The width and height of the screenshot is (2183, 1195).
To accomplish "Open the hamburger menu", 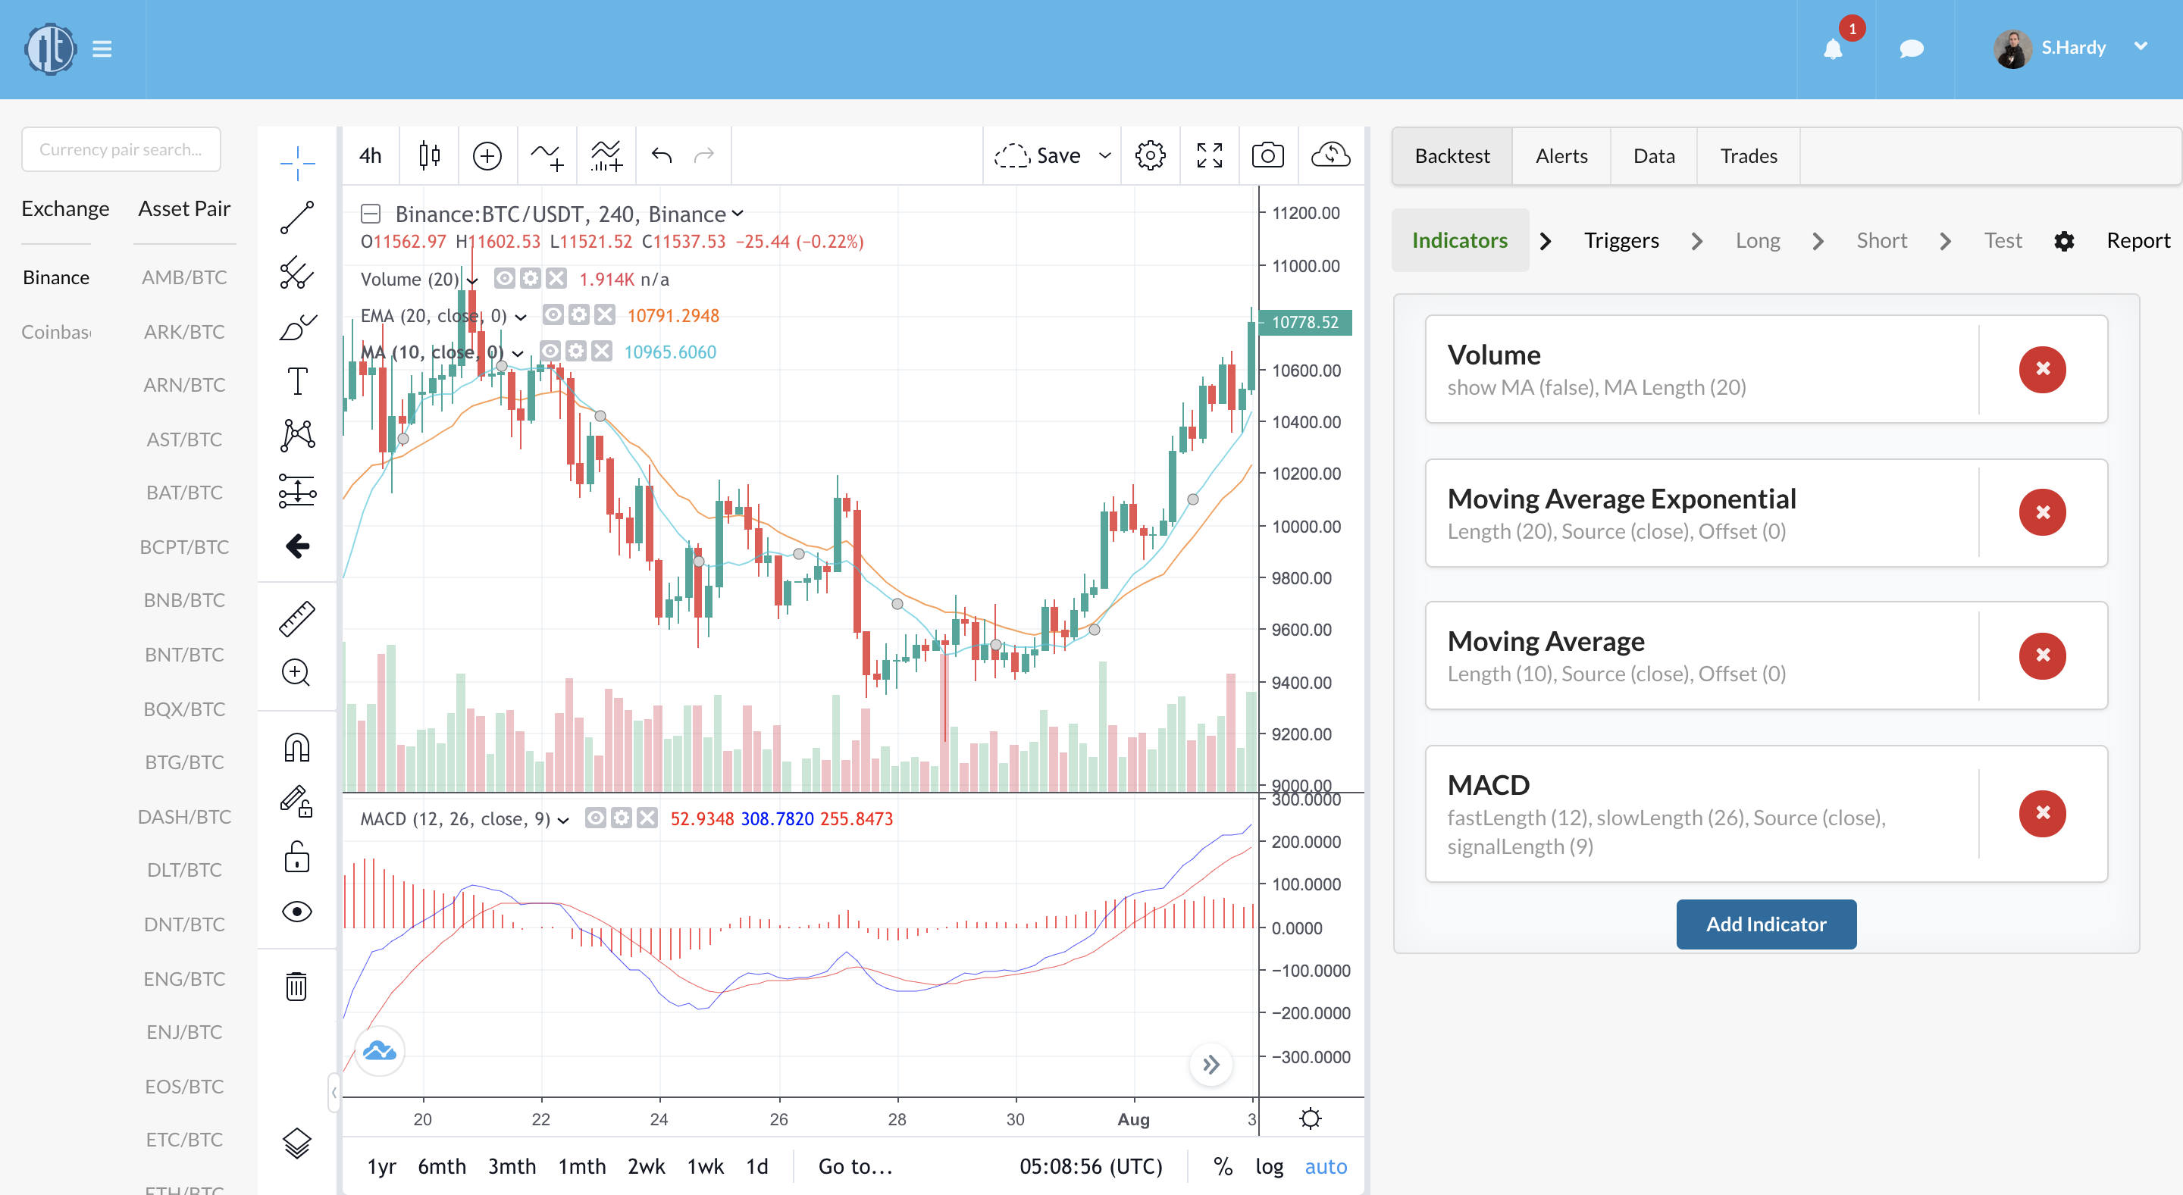I will click(x=102, y=49).
